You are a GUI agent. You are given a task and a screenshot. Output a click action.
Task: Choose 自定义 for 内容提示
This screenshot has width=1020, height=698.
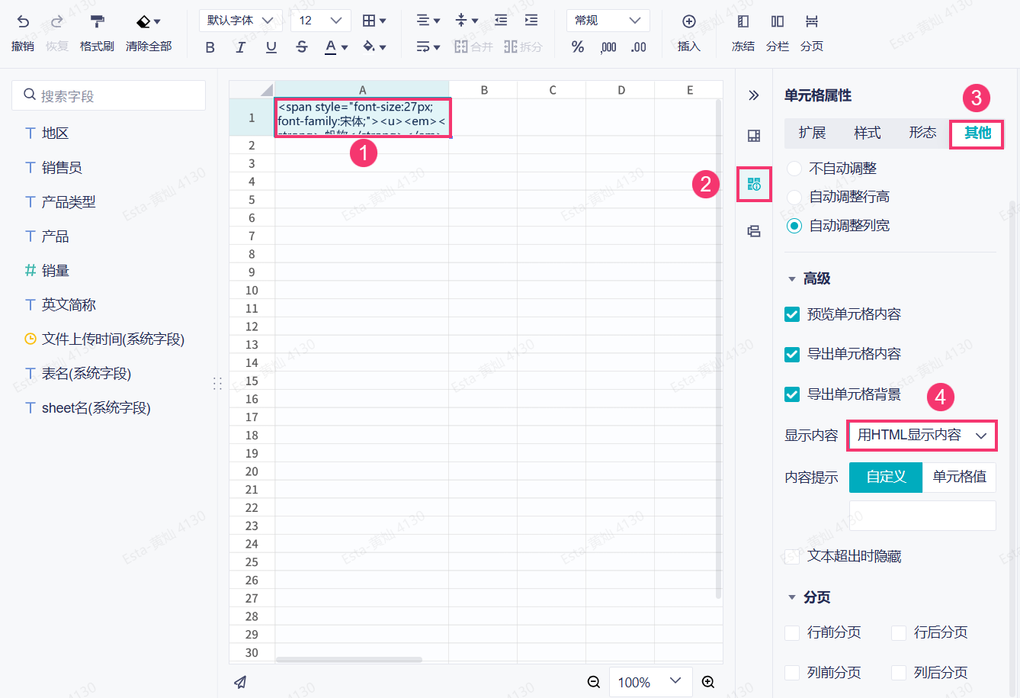tap(886, 477)
